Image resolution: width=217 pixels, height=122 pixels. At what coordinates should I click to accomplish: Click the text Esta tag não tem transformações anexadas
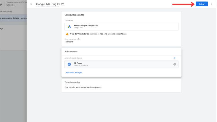(83, 87)
